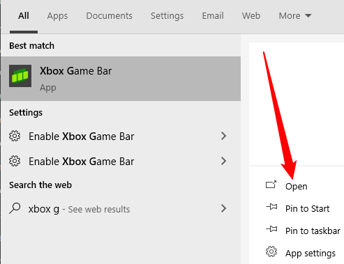
Task: Switch to the Email tab
Action: point(213,16)
